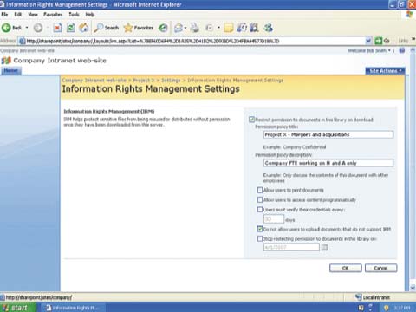Open the Windows Start button

point(17,308)
